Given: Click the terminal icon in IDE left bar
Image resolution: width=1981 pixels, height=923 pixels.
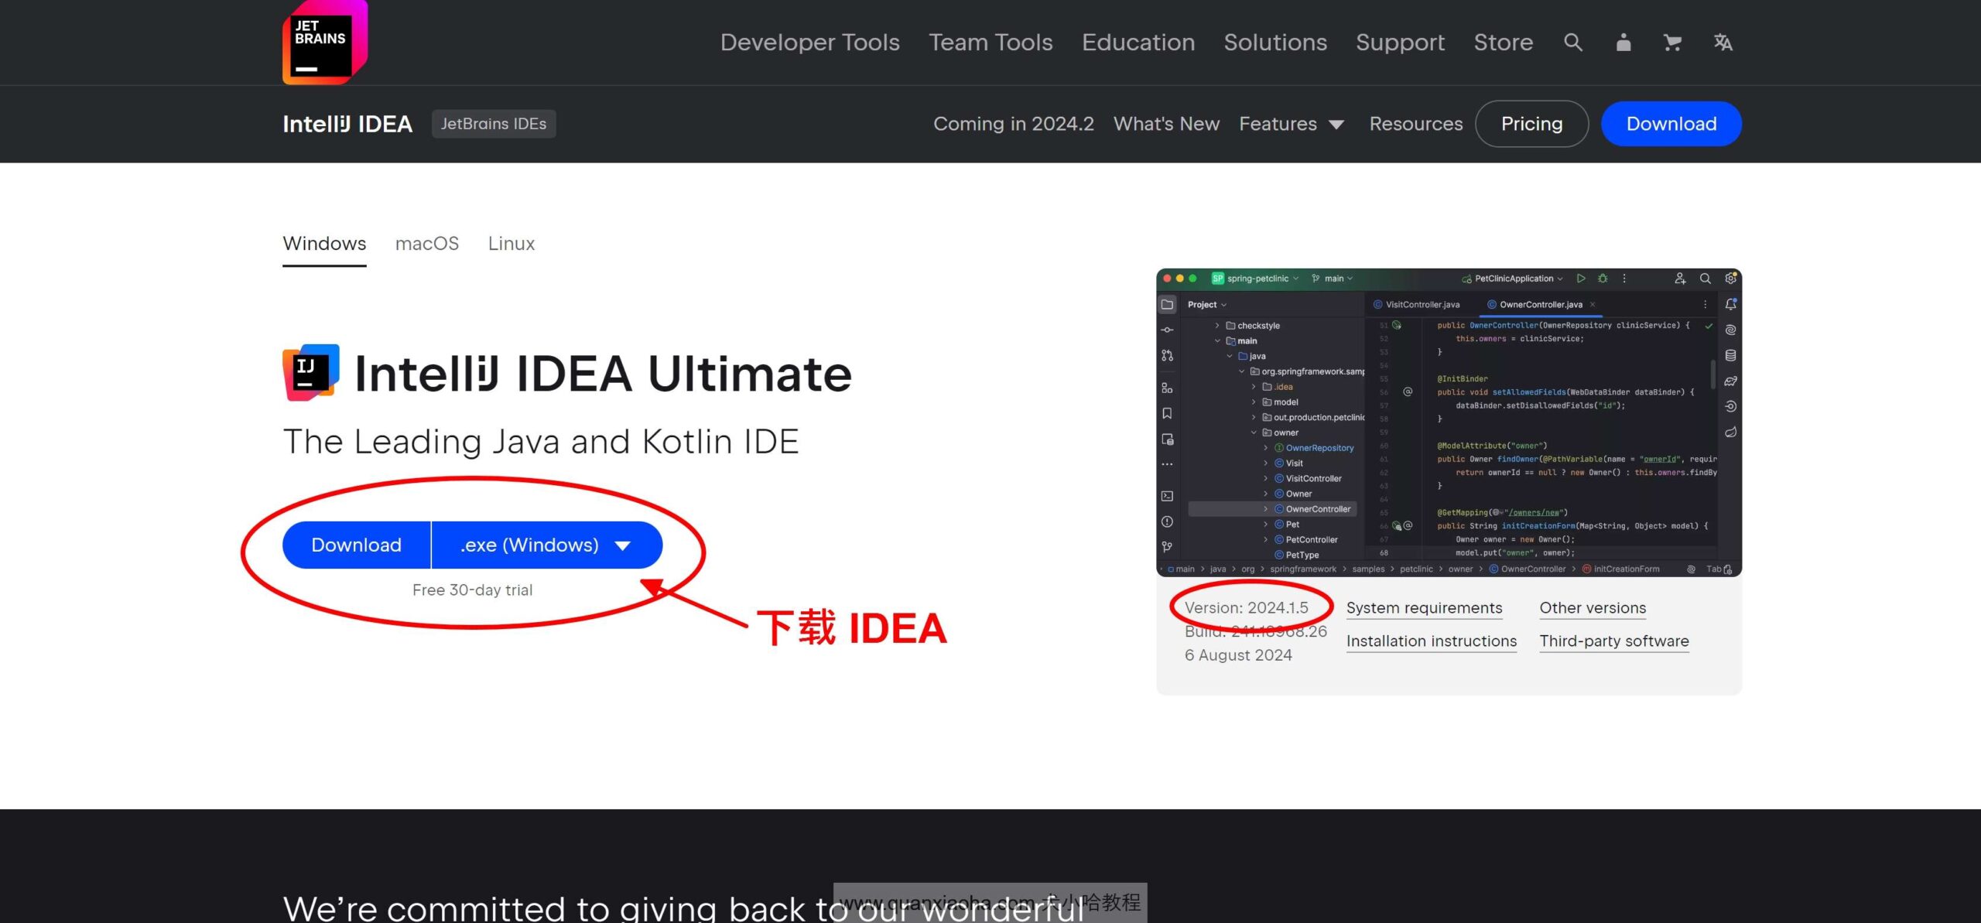Looking at the screenshot, I should 1167,496.
